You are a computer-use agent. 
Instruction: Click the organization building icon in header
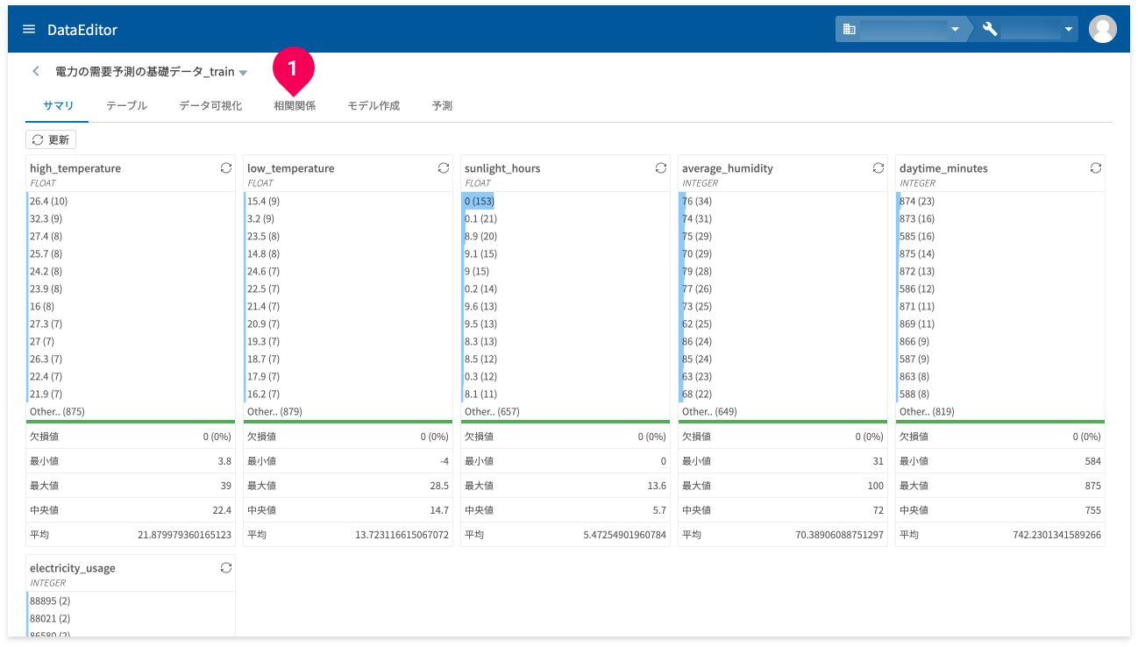pyautogui.click(x=849, y=29)
